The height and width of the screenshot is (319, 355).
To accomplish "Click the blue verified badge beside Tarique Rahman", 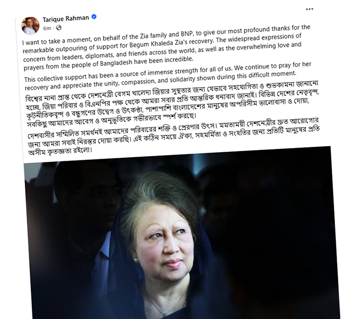I will (94, 17).
